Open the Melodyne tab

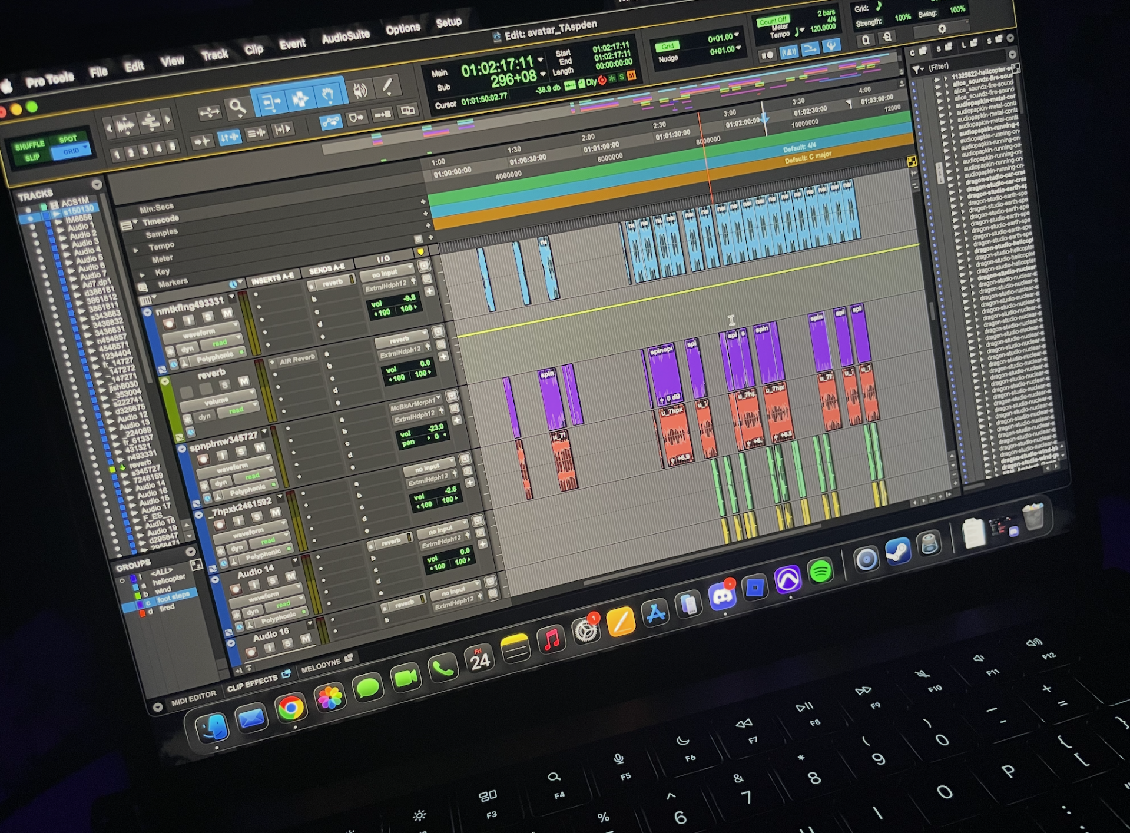[321, 667]
